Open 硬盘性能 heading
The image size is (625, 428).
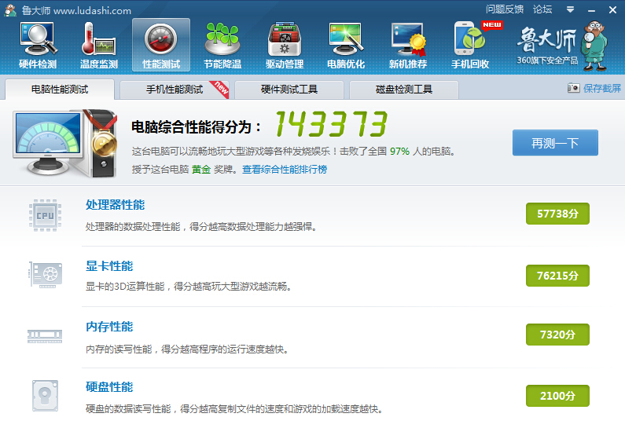[109, 386]
